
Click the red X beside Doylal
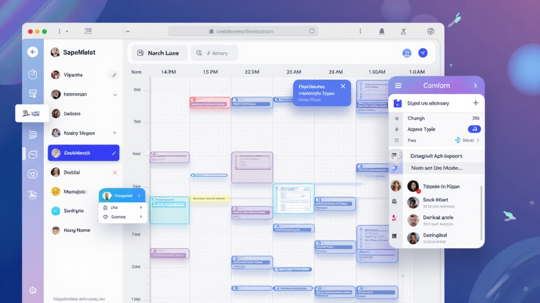click(x=114, y=172)
